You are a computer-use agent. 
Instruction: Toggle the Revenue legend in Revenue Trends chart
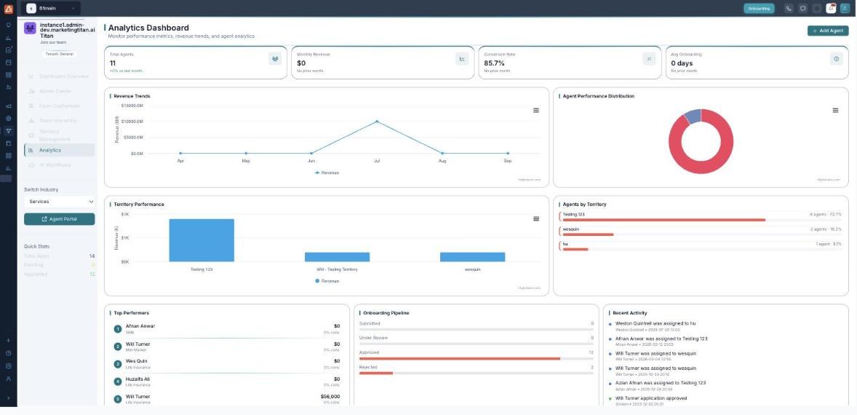click(327, 173)
